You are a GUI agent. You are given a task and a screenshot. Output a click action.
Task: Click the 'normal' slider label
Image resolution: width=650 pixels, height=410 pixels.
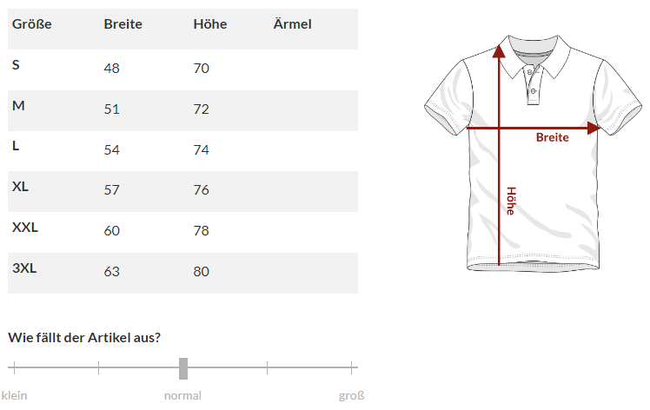[x=182, y=395]
